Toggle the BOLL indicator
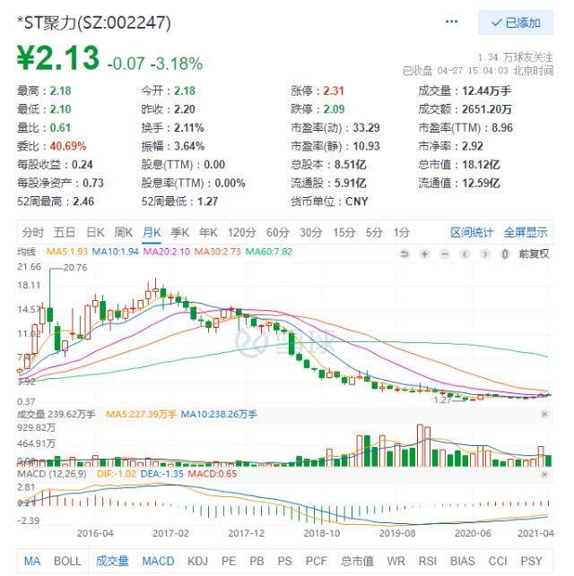 click(67, 562)
